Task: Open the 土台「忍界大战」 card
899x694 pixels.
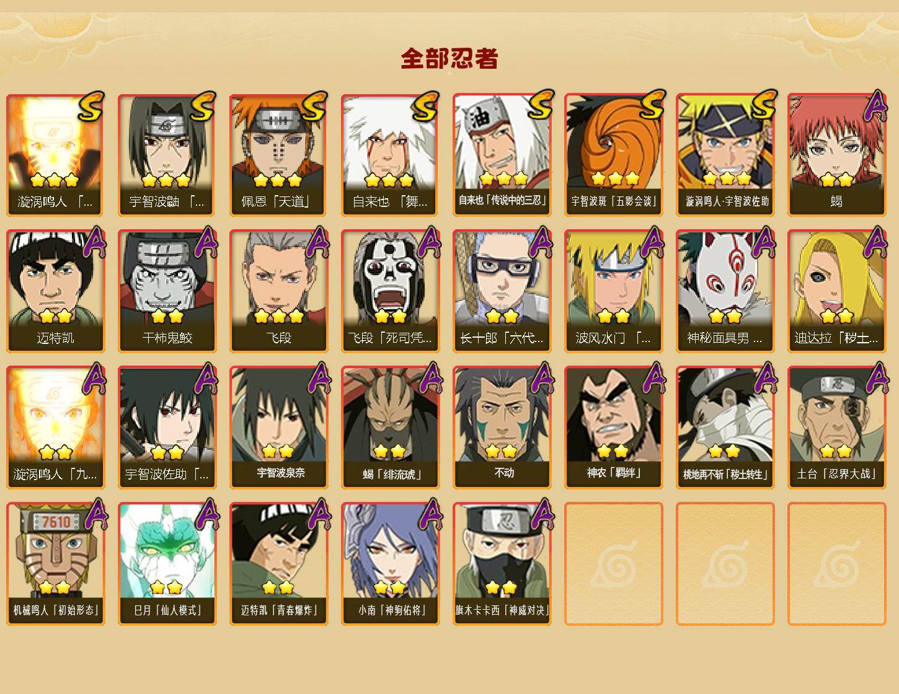Action: [x=836, y=428]
